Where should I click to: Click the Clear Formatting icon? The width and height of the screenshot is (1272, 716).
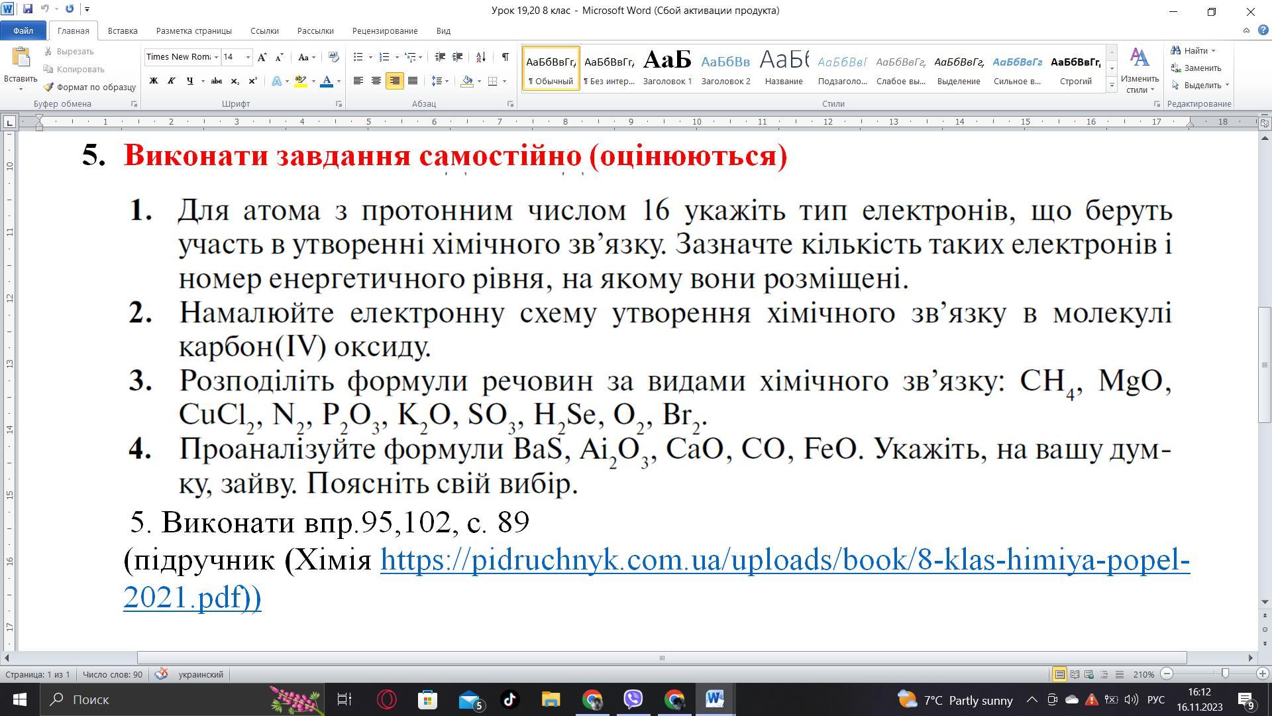(333, 57)
